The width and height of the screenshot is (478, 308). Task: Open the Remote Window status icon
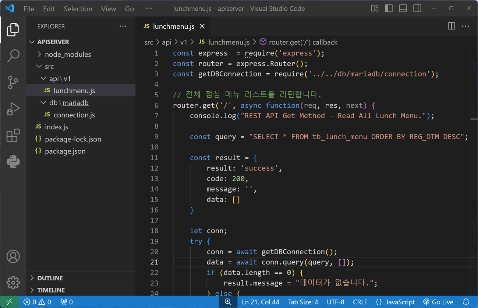(9, 302)
